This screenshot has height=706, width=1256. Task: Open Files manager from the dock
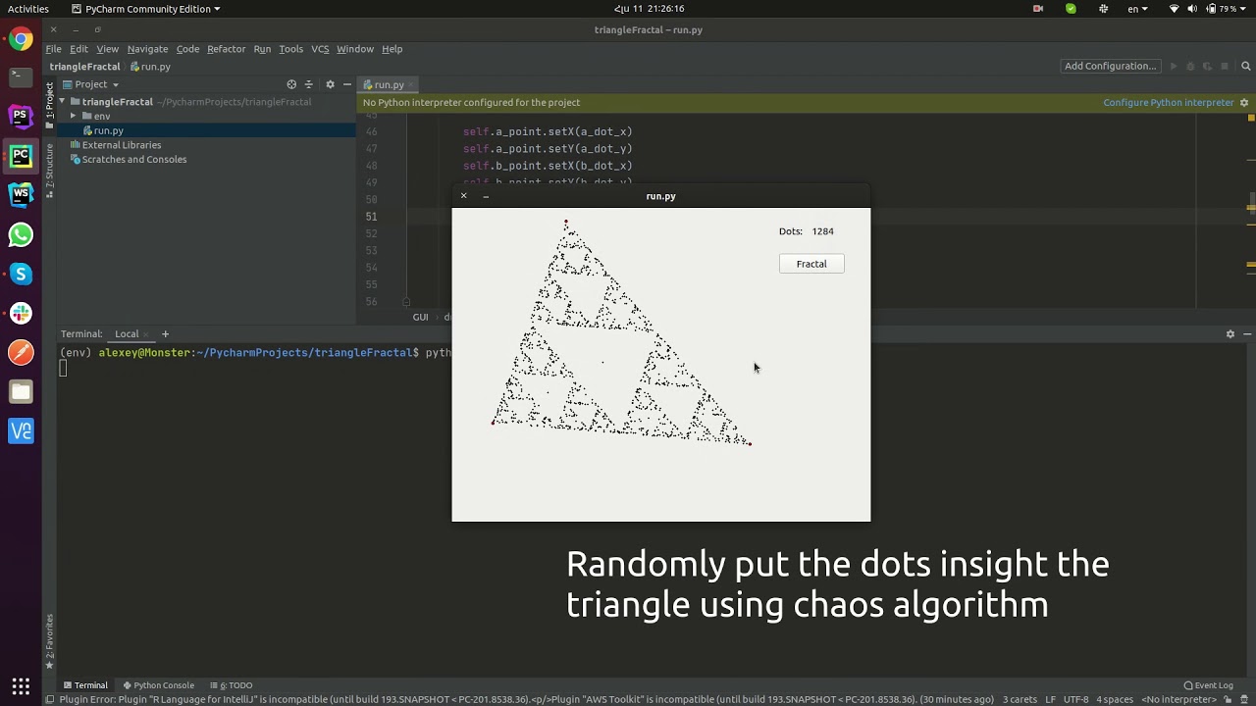click(x=21, y=391)
